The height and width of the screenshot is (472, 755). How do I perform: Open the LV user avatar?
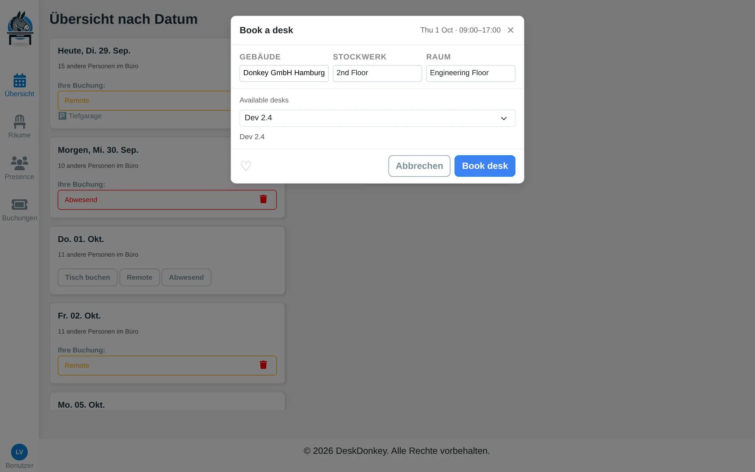tap(20, 452)
